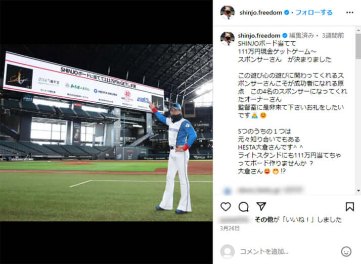Viewport: 361px width, 264px height.
Task: Click the scrollbar up arrow in comments
Action: tap(358, 30)
